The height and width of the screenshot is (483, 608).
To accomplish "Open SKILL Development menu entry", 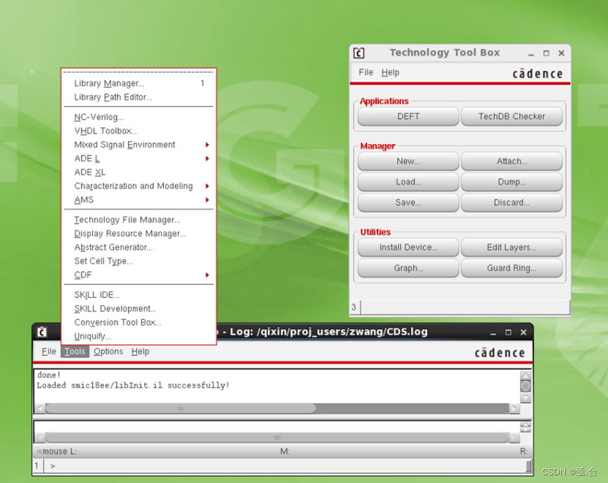I will click(x=138, y=309).
